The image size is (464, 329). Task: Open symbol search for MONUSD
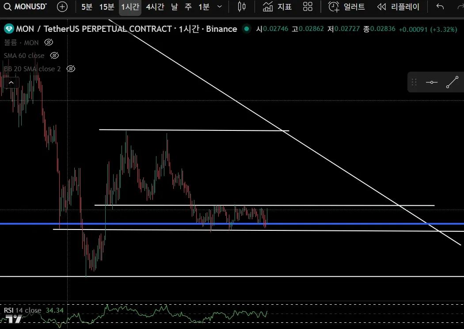[x=26, y=7]
